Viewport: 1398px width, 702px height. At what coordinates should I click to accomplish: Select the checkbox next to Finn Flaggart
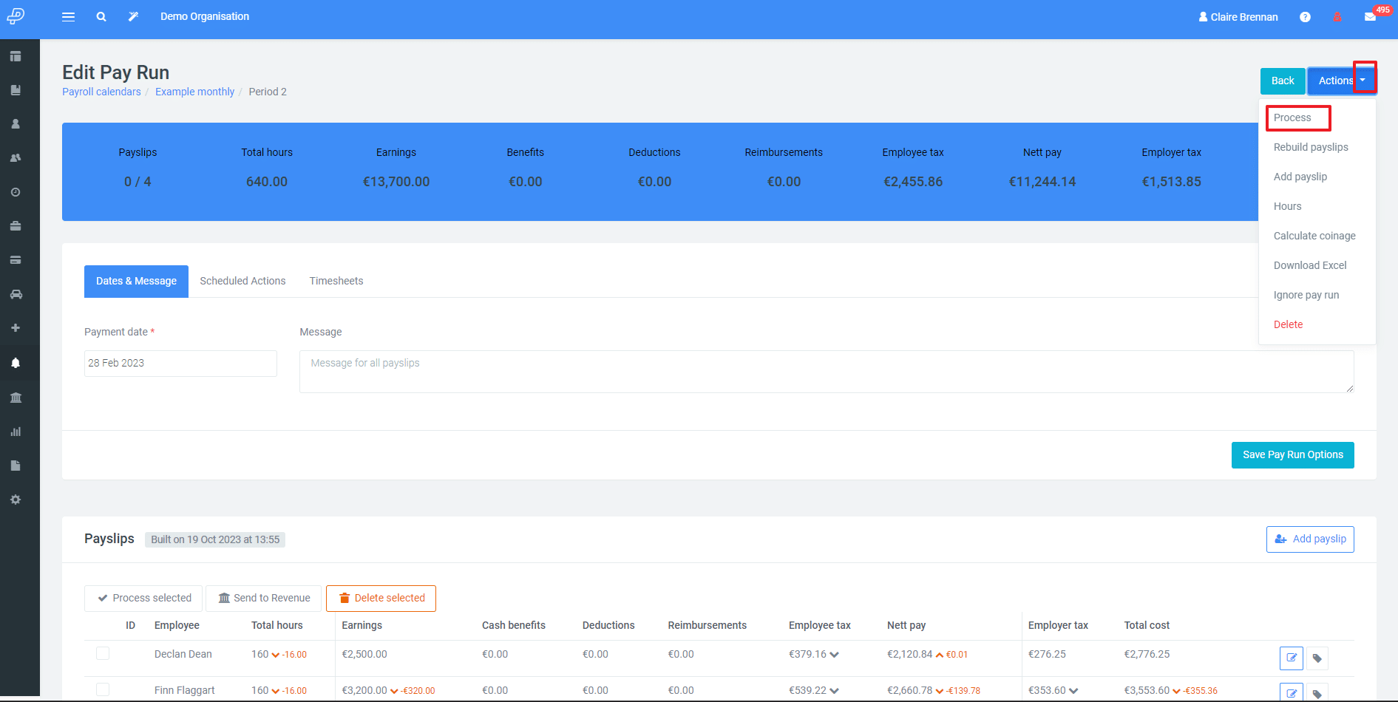[x=104, y=689]
